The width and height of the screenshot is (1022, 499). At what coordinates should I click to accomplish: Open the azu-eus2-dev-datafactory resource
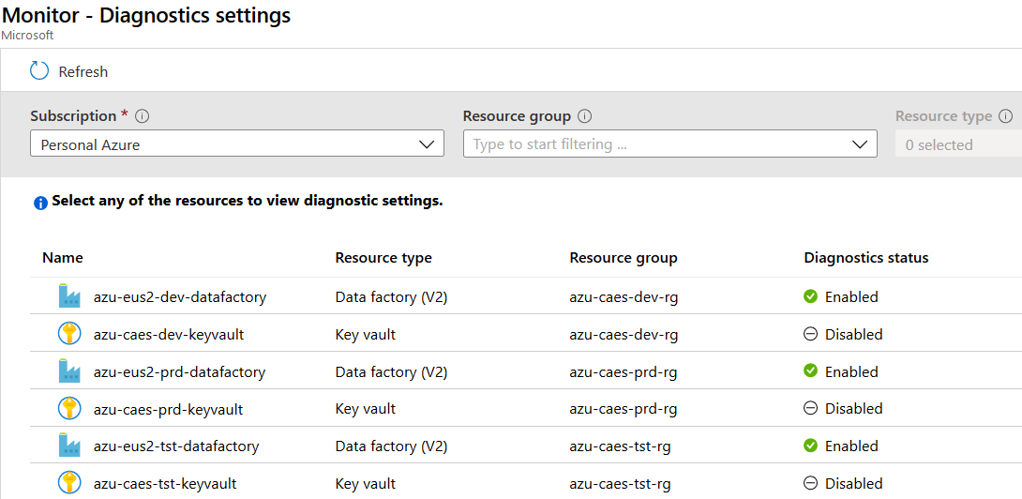tap(180, 296)
